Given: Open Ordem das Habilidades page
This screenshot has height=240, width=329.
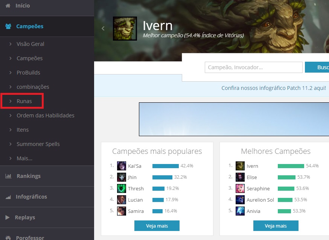Looking at the screenshot, I should (x=46, y=115).
